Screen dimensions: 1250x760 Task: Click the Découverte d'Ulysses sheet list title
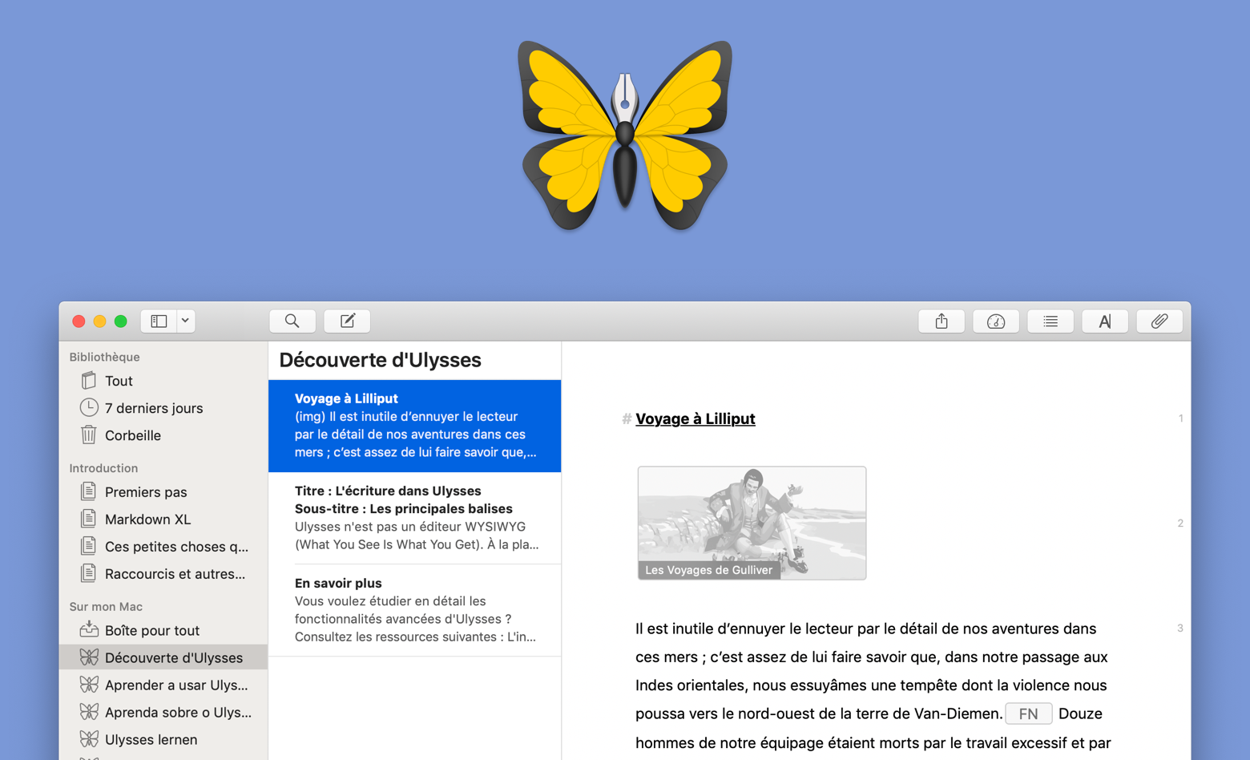click(x=381, y=360)
